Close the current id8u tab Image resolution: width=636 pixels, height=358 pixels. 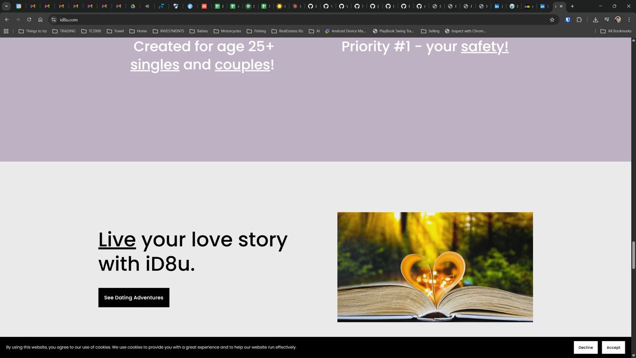pyautogui.click(x=561, y=6)
